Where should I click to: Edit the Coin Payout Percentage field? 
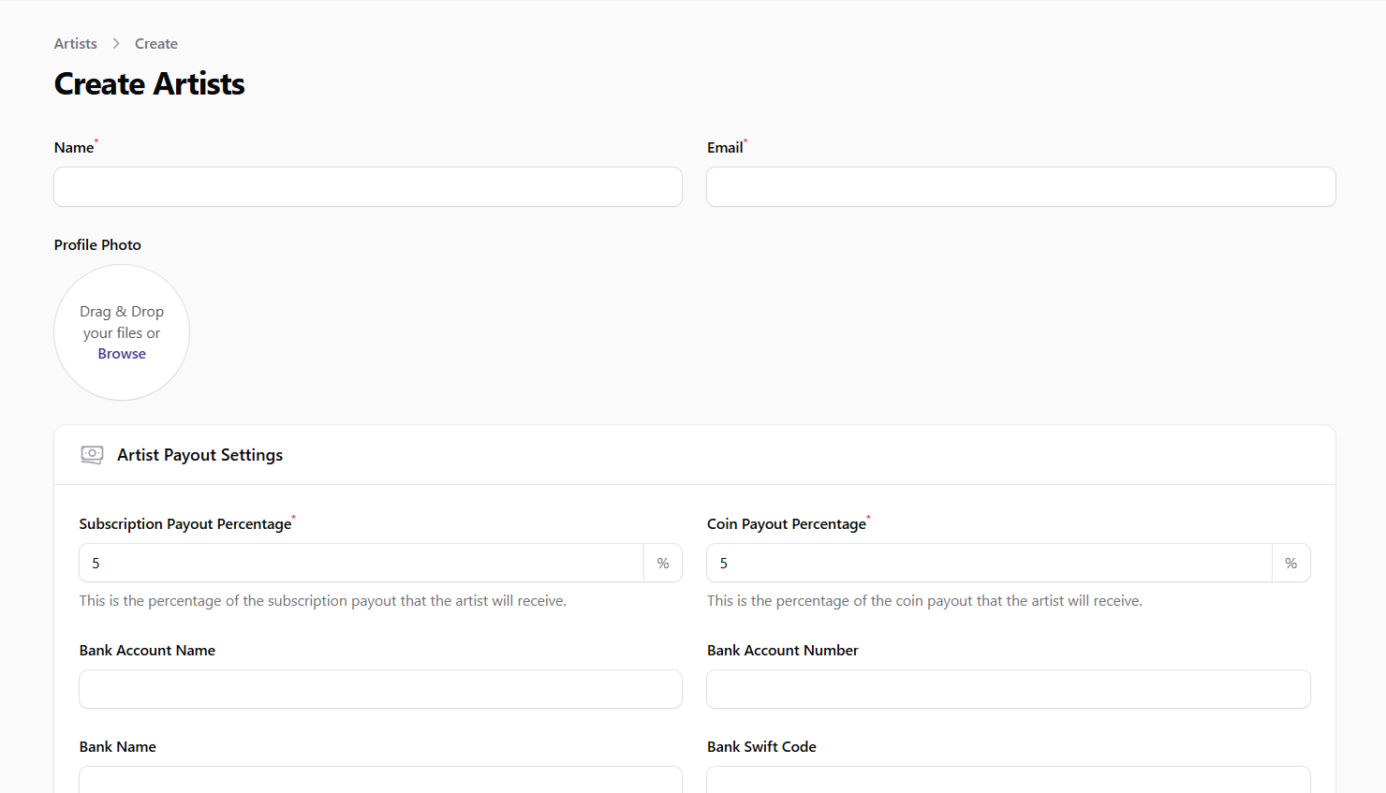coord(988,564)
